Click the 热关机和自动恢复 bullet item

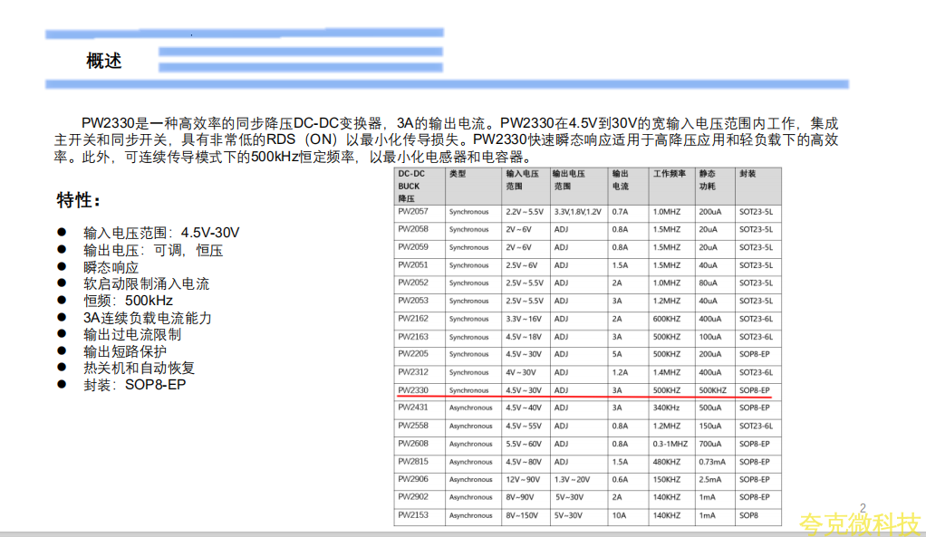[x=139, y=368]
